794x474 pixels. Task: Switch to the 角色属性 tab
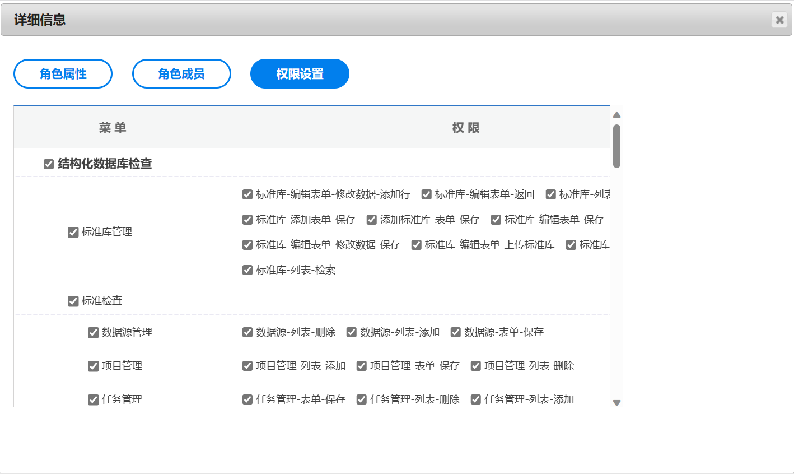tap(63, 74)
